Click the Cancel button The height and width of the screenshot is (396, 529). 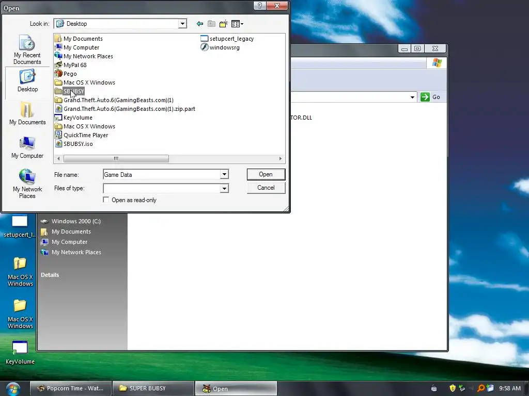click(x=266, y=188)
